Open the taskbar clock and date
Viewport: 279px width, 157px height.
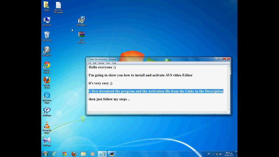pyautogui.click(x=229, y=154)
